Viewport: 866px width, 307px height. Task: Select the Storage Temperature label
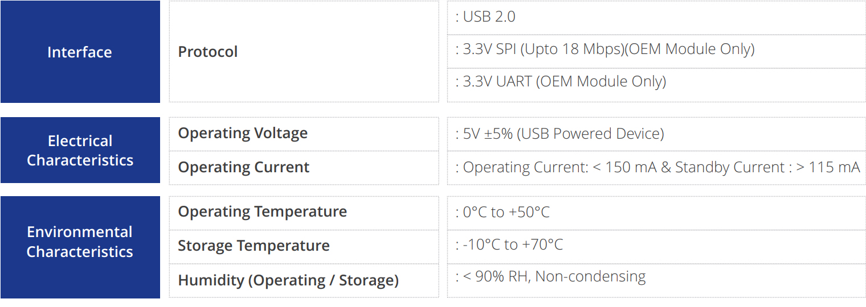click(254, 246)
